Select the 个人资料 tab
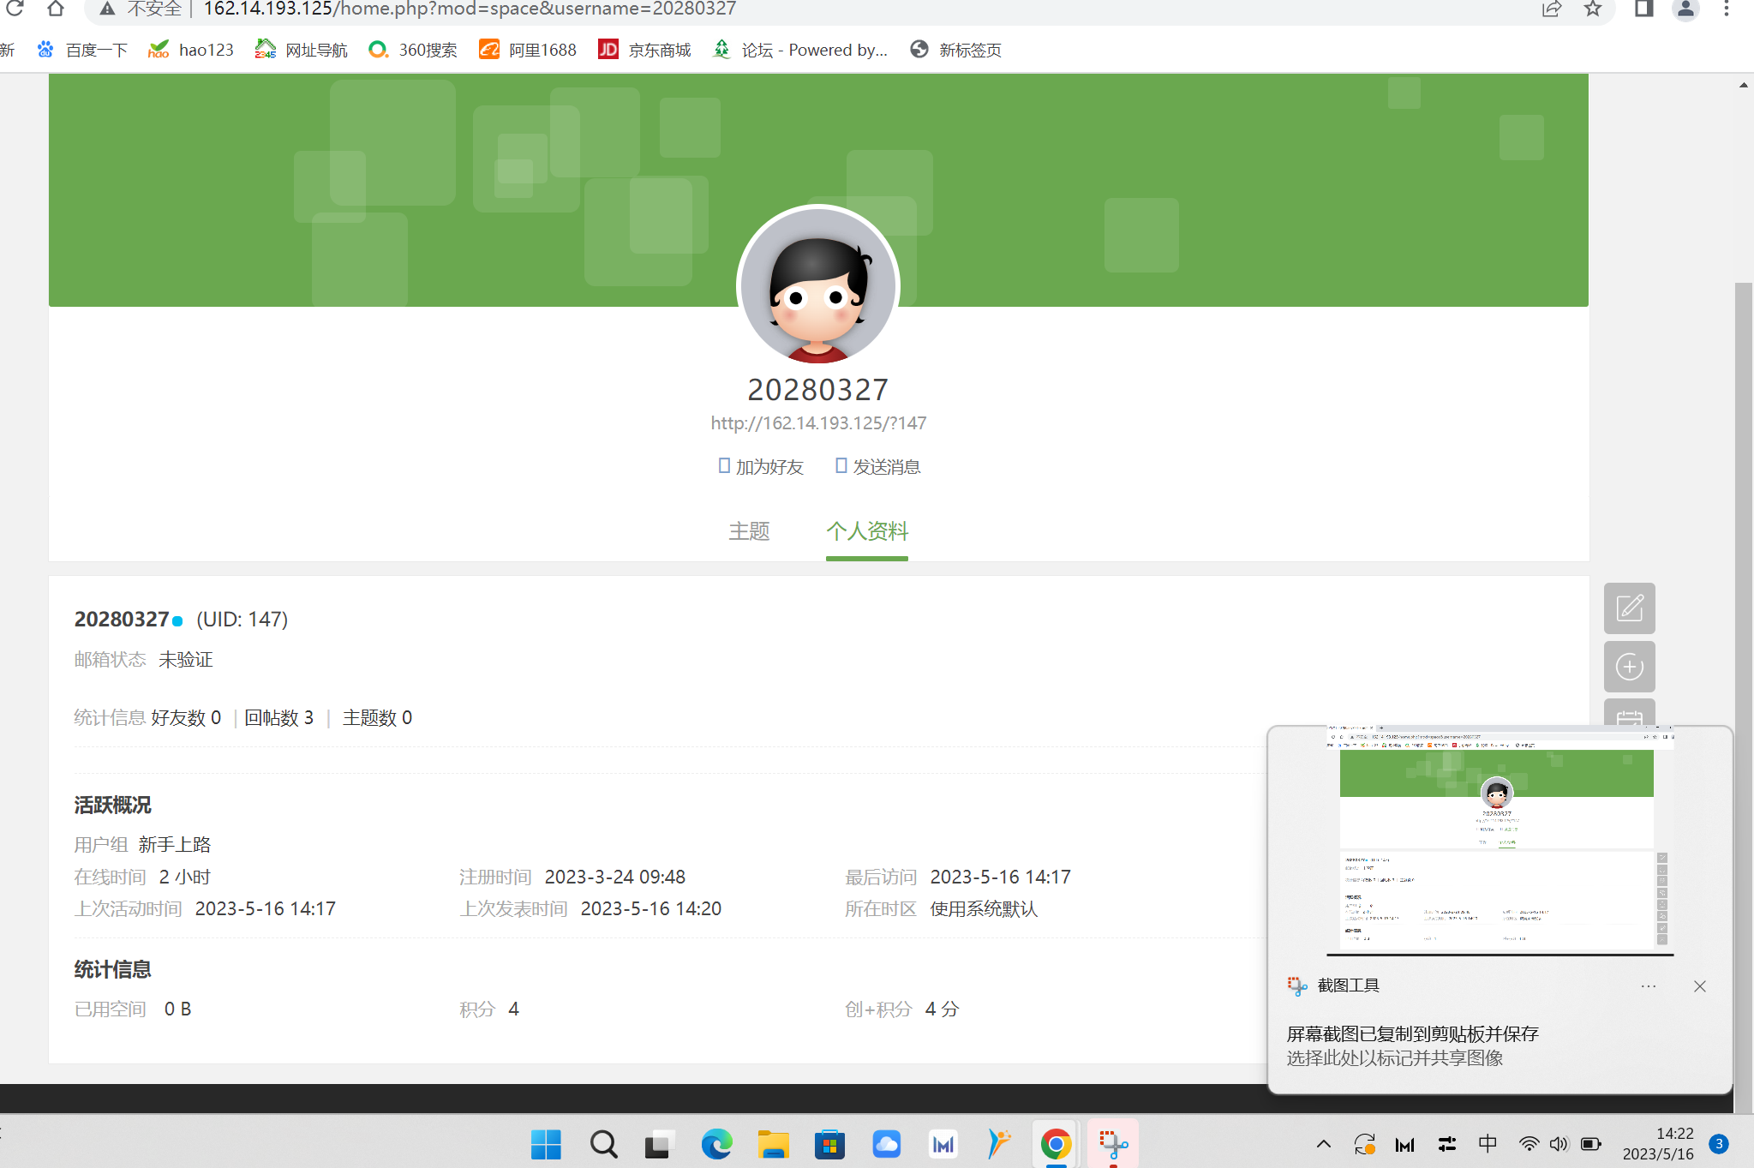 point(866,531)
